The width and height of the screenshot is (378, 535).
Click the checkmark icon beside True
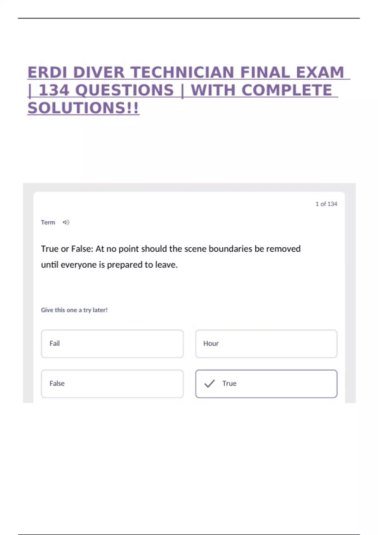pyautogui.click(x=209, y=384)
